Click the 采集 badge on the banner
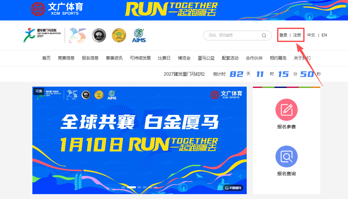The image size is (348, 199). tap(39, 91)
